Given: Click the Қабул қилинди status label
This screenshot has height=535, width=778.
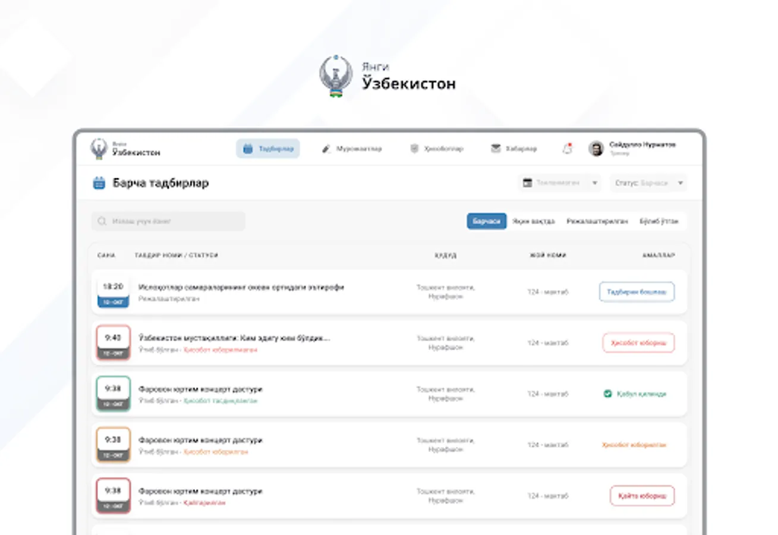Looking at the screenshot, I should pyautogui.click(x=641, y=394).
